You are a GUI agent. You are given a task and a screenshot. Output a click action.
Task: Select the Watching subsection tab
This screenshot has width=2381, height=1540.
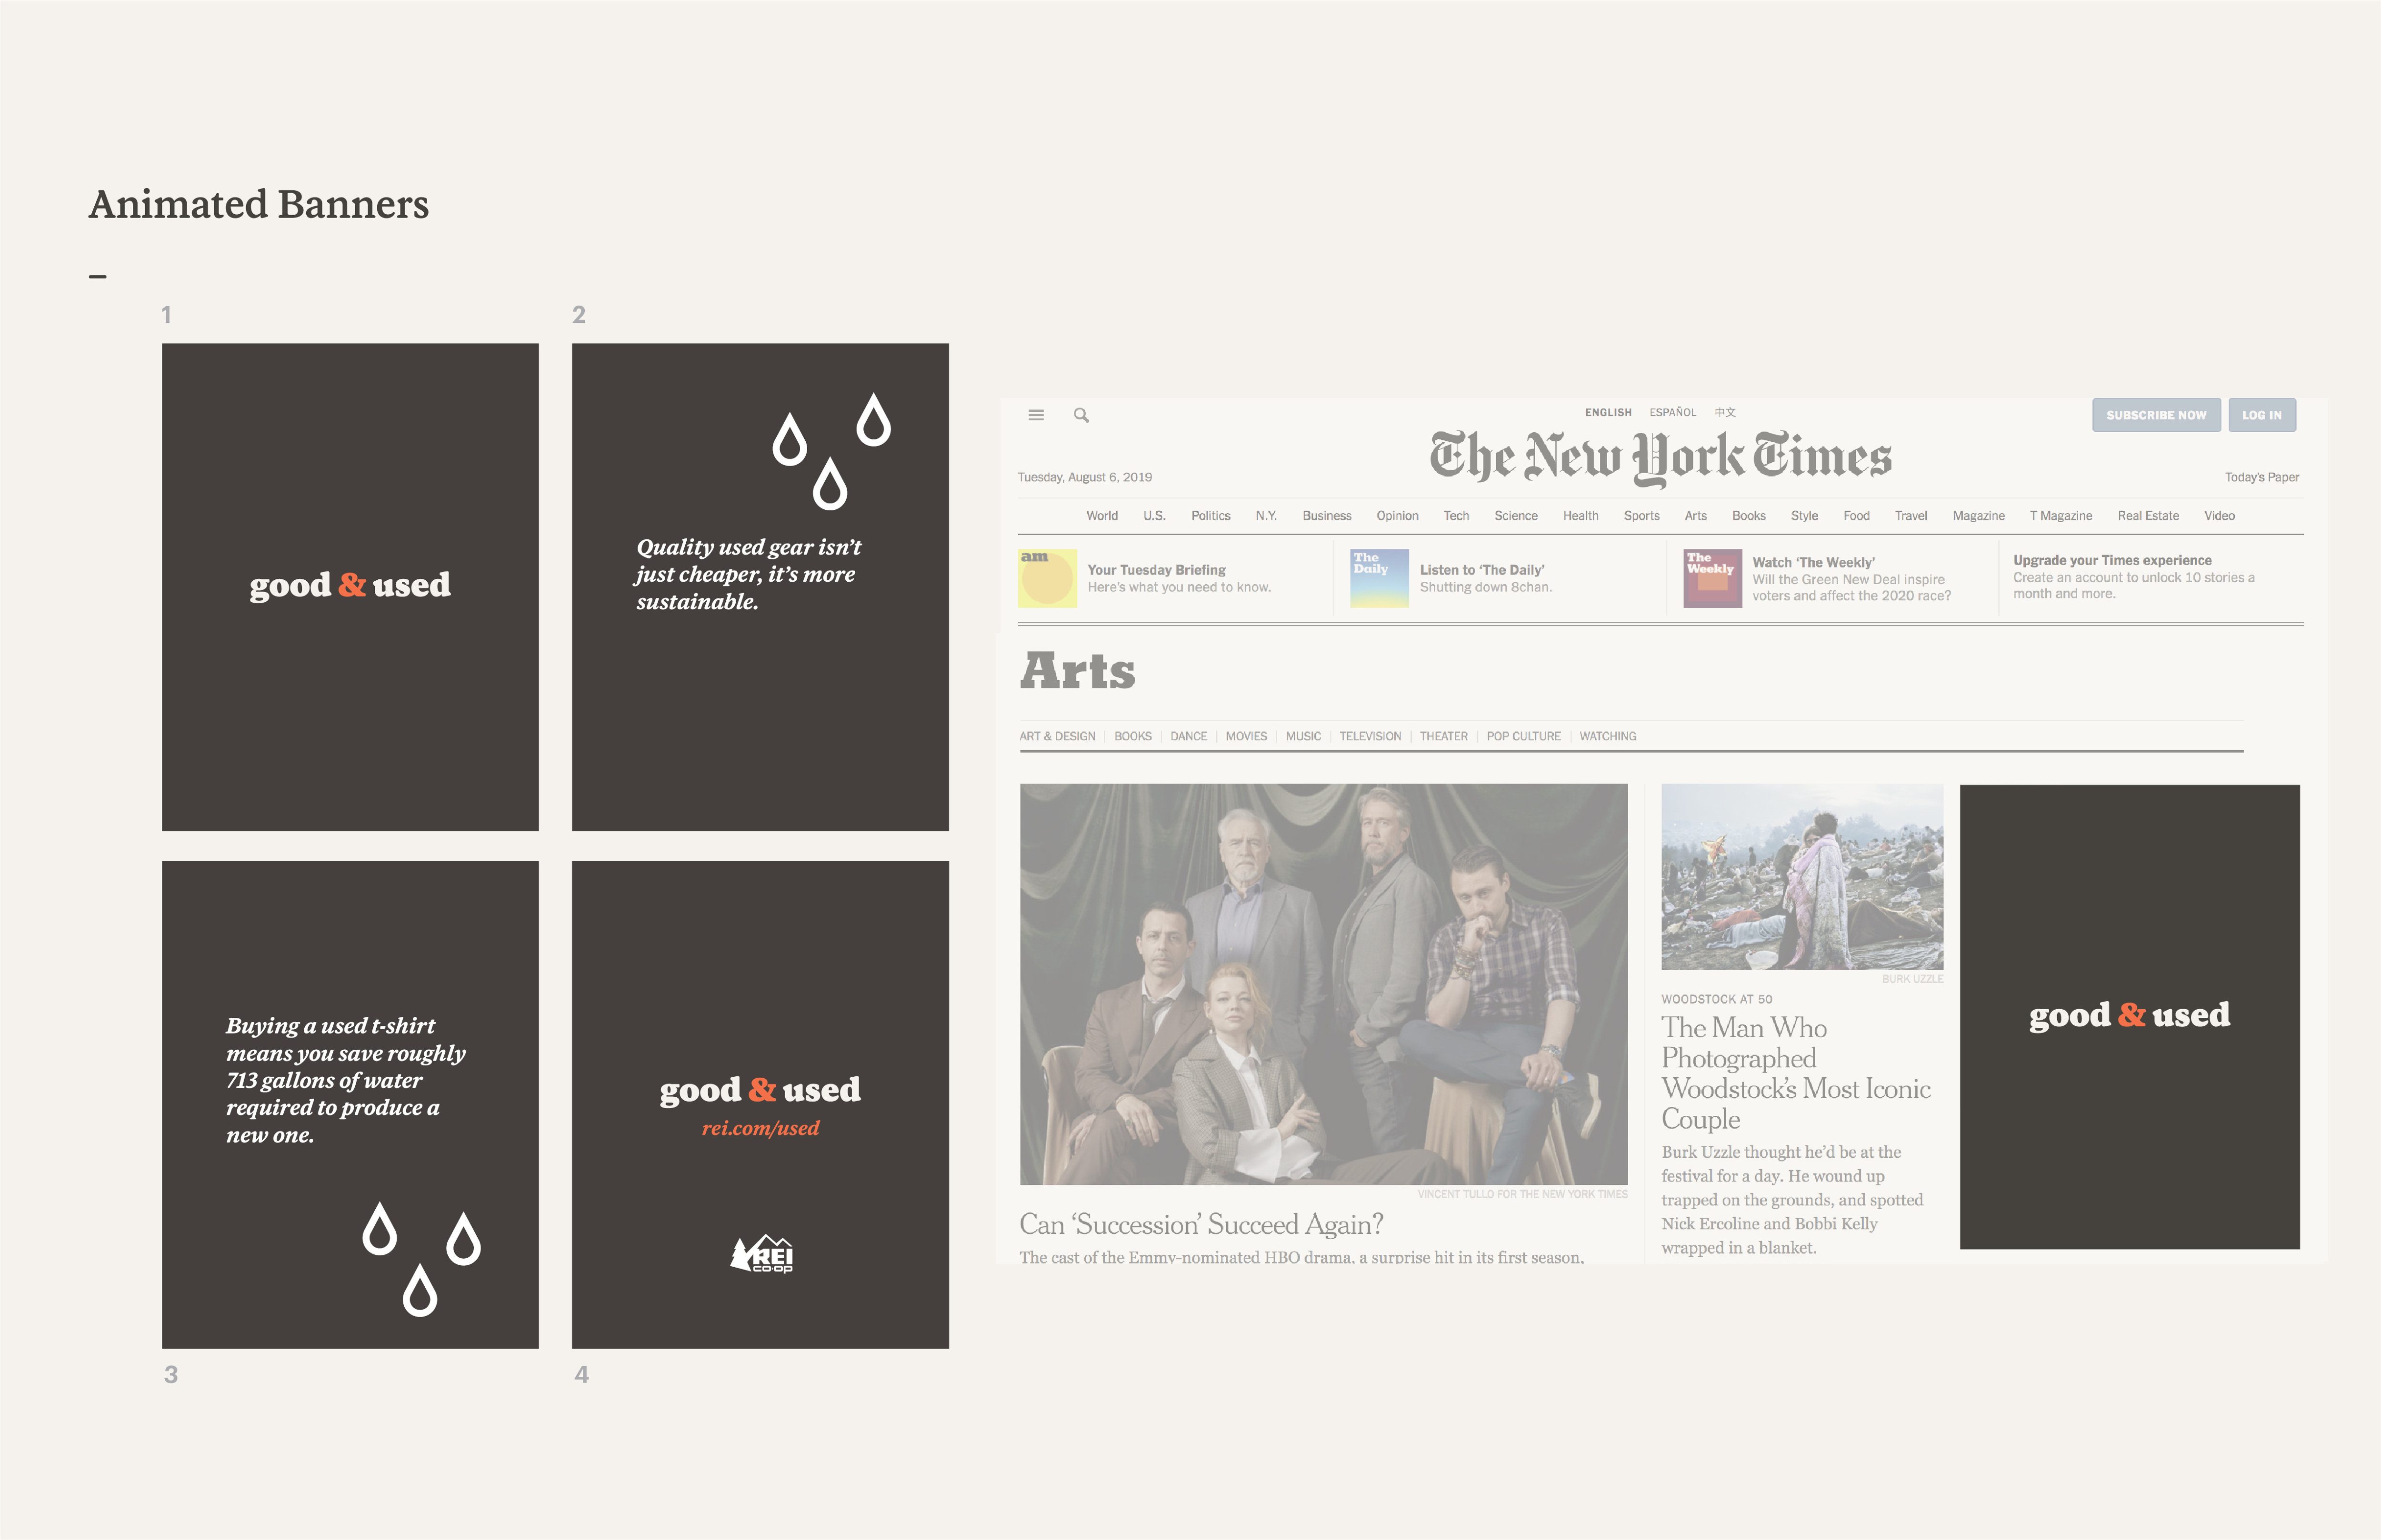(1608, 736)
